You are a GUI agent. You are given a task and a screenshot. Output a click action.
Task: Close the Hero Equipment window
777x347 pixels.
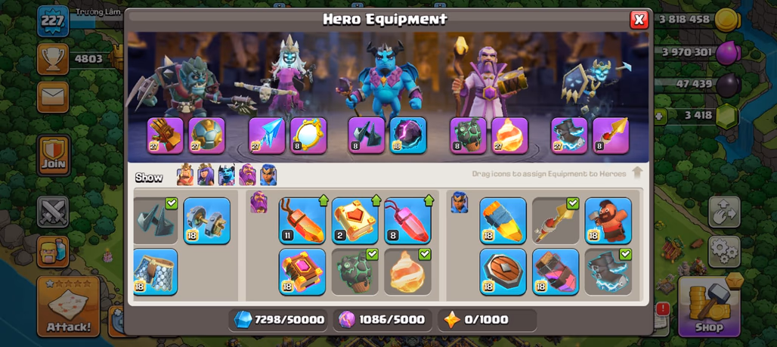coord(639,20)
